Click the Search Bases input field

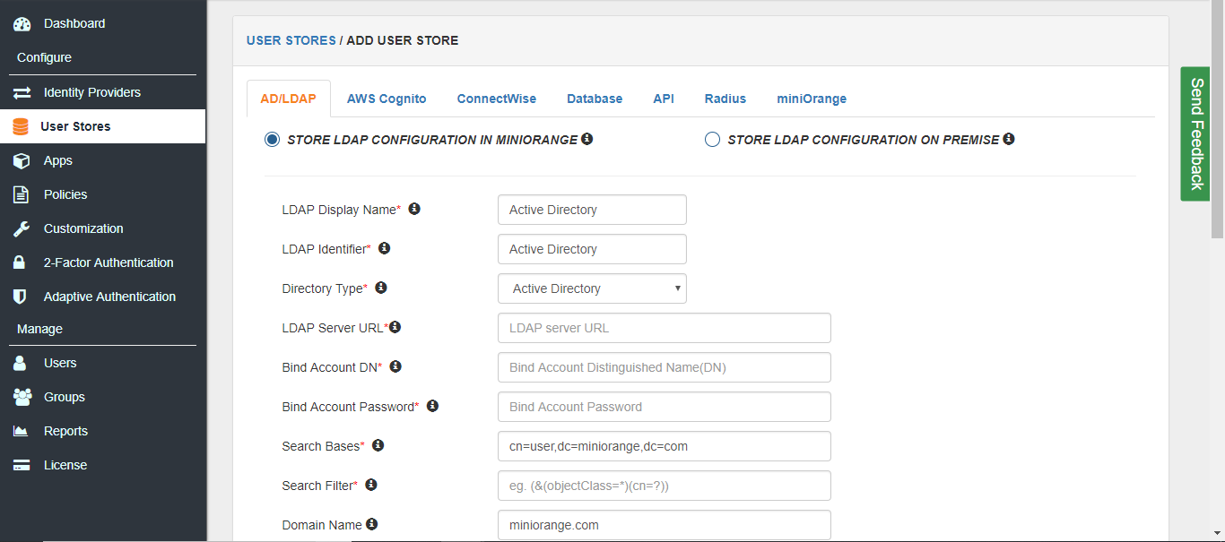point(665,446)
